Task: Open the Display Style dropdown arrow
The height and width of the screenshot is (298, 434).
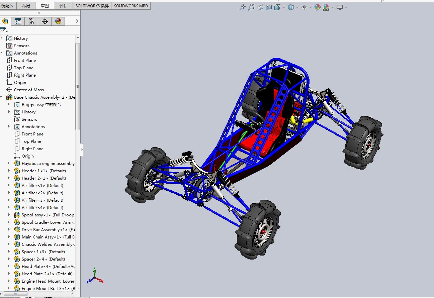Action: 297,7
